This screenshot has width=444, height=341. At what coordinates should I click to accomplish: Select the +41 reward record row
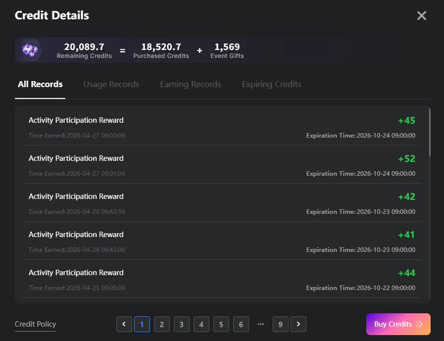click(222, 241)
